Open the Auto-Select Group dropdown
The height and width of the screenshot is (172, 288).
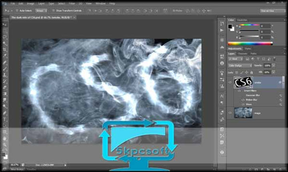pos(41,11)
